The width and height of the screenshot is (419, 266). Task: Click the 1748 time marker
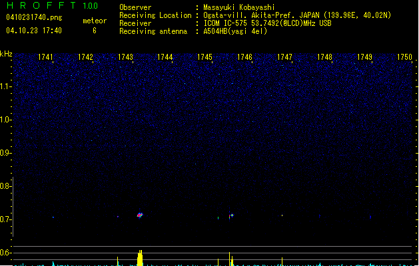[x=324, y=57]
